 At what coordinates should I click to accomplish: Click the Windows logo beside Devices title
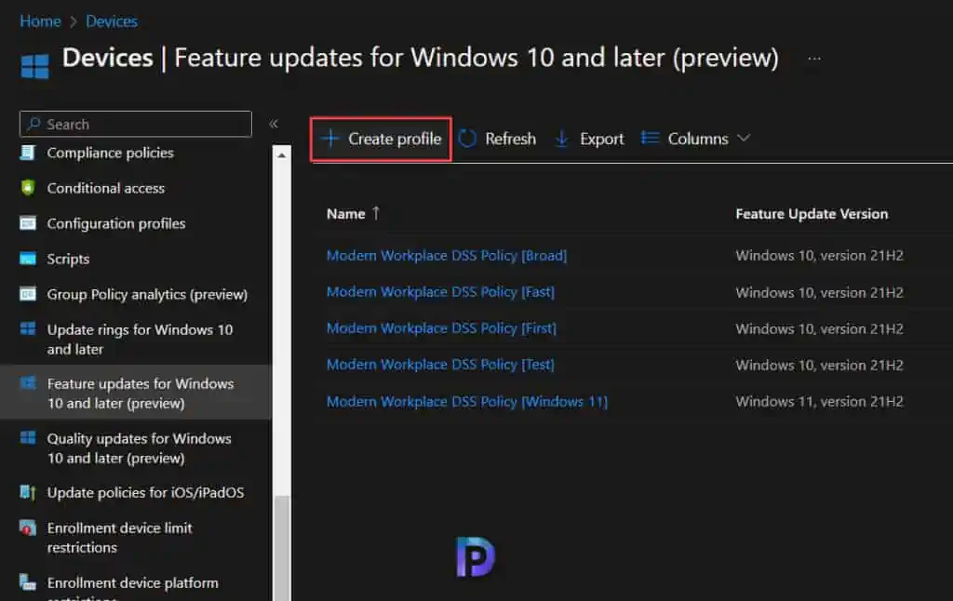(34, 66)
